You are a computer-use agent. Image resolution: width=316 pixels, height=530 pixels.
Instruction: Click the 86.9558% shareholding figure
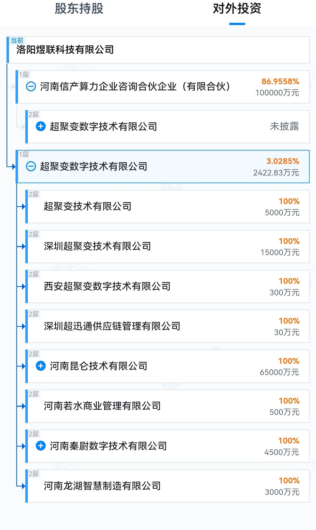point(280,81)
